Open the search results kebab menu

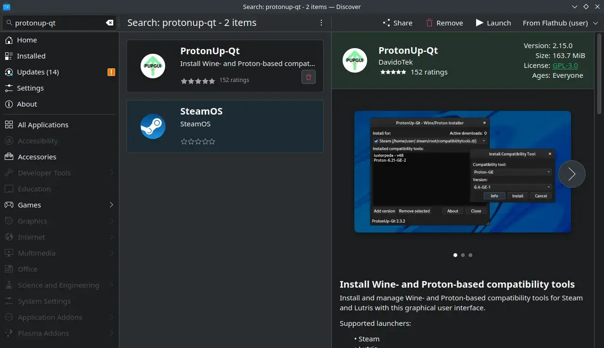point(321,23)
